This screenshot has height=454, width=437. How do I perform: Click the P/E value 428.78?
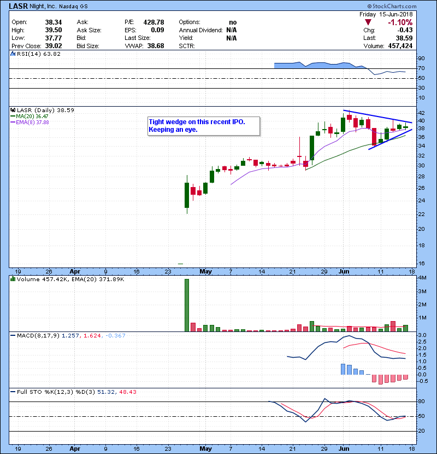(153, 22)
